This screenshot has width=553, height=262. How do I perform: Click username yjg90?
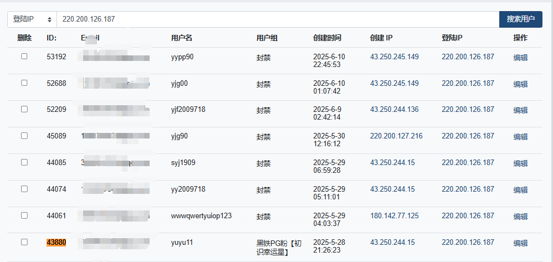pos(180,136)
